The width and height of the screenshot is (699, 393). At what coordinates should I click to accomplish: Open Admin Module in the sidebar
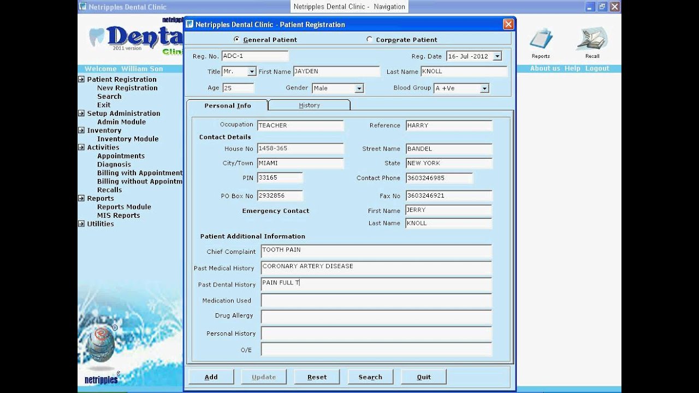point(121,122)
